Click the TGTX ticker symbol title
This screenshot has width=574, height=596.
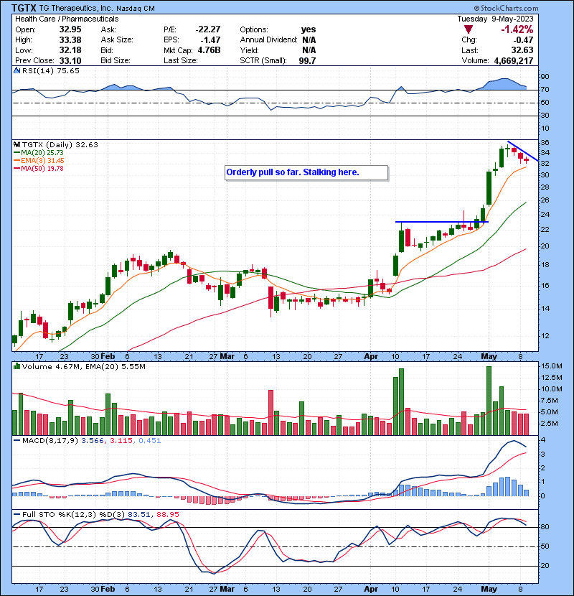point(24,8)
